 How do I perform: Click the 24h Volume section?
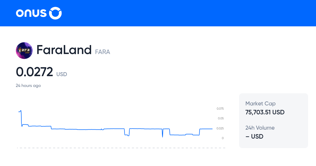click(273, 132)
